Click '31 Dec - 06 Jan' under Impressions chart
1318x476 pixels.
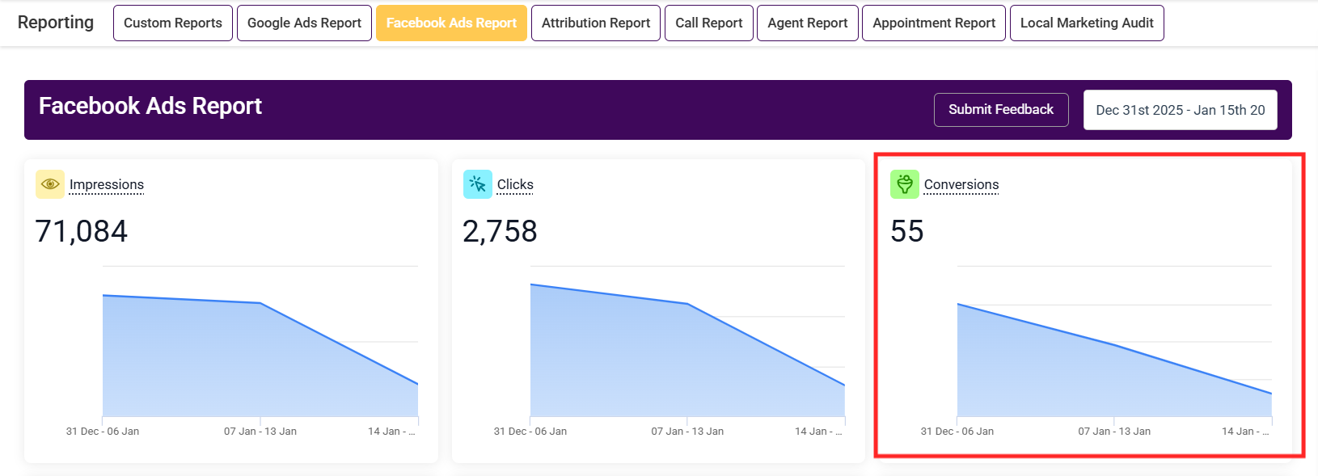click(103, 432)
